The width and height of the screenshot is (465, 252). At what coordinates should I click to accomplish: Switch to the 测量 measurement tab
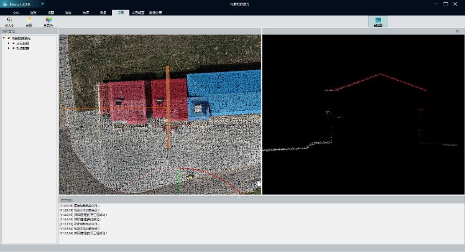click(x=103, y=12)
